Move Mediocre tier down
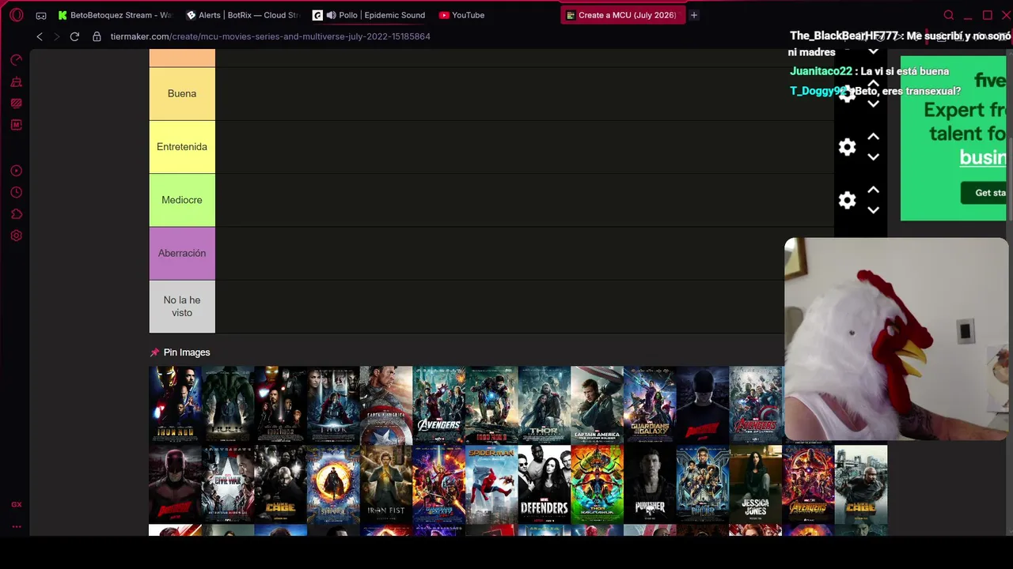Screen dimensions: 1013x569 pos(873,210)
